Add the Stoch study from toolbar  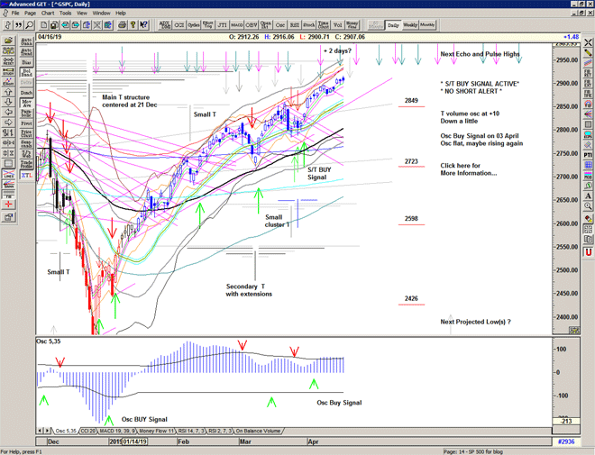pyautogui.click(x=309, y=25)
